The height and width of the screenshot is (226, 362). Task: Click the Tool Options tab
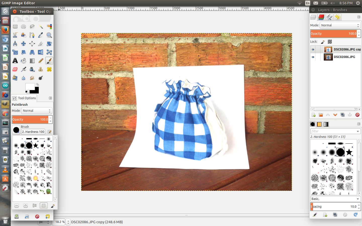24,98
